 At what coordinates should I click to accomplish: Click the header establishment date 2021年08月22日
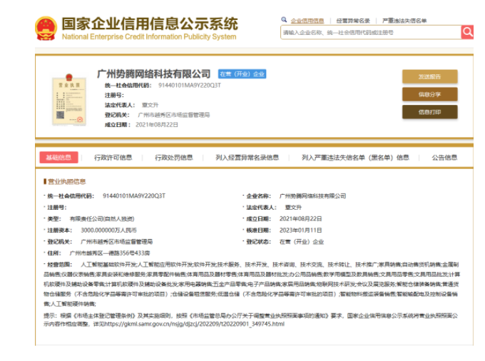click(157, 125)
